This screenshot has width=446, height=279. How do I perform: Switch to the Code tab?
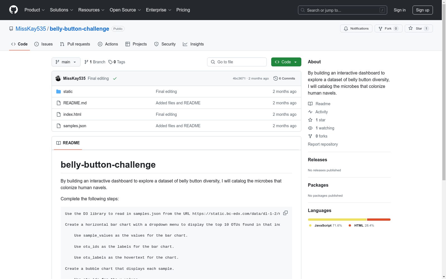(x=20, y=44)
